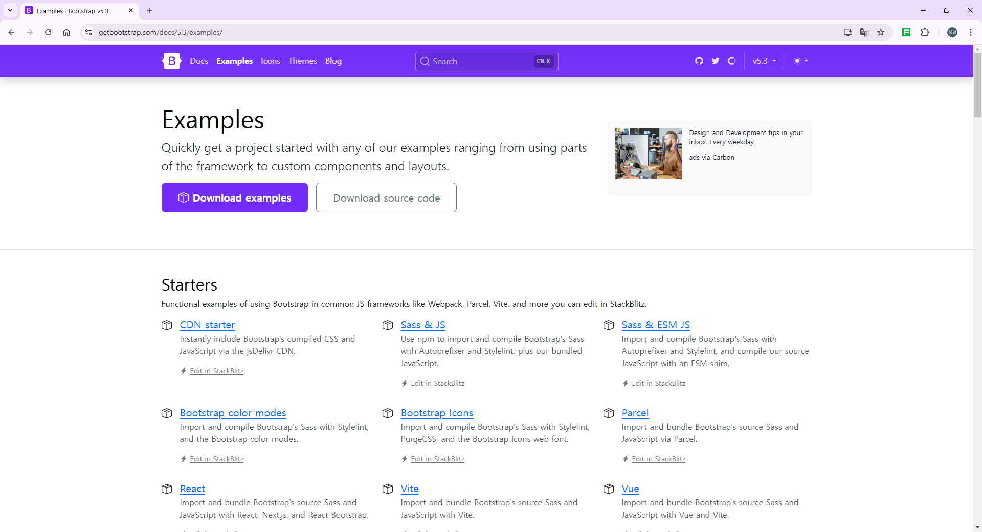Open the React starter link
Image resolution: width=982 pixels, height=532 pixels.
(192, 489)
